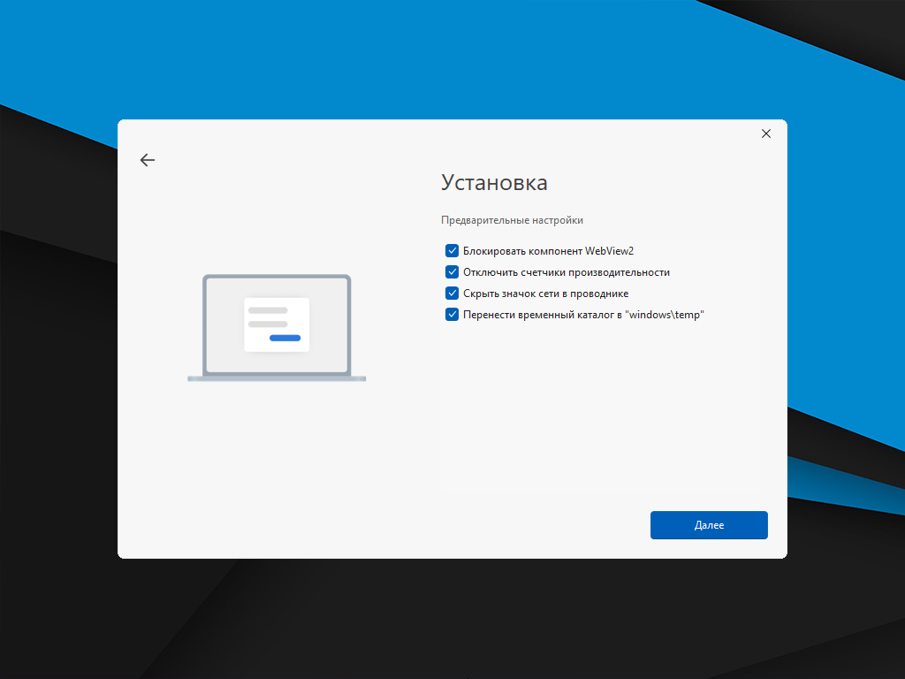This screenshot has height=679, width=905.
Task: Uncheck the 'Блокировать компонент WebView2' checkbox
Action: point(452,251)
